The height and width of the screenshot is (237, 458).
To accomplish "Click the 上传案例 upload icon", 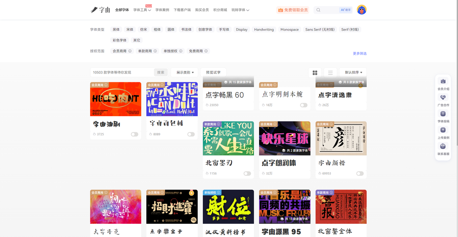I will click(443, 130).
